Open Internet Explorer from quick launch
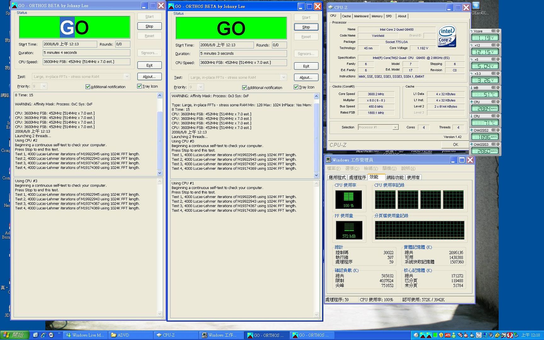The image size is (544, 340). pos(43,335)
